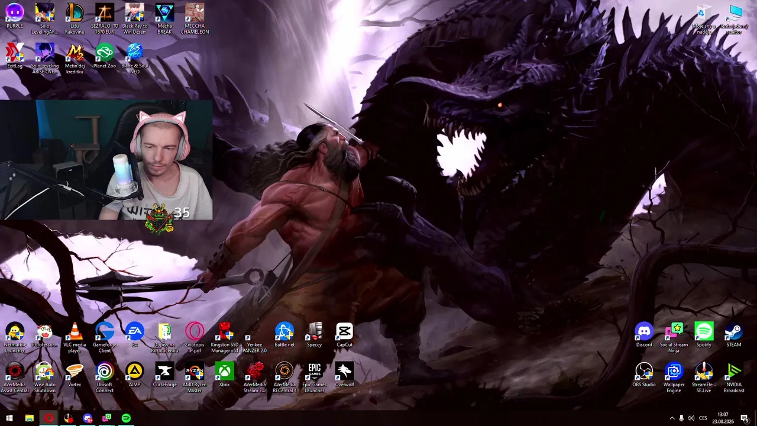Launch AVerMedia RECentral 4
This screenshot has width=757, height=426.
click(284, 377)
